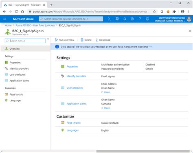This screenshot has height=153, width=193.
Task: Open the Help question mark icon
Action: 140,19
